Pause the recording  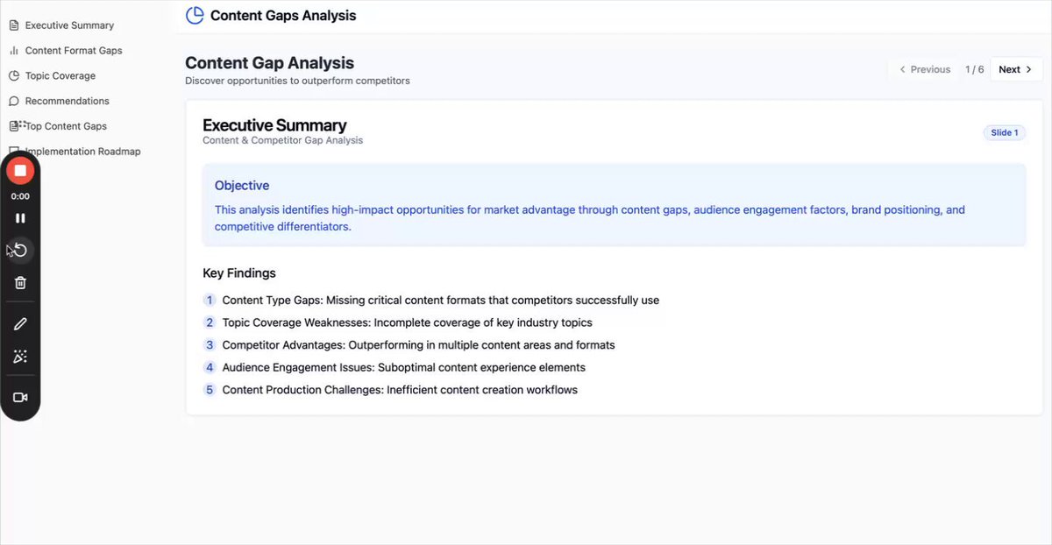pos(20,218)
